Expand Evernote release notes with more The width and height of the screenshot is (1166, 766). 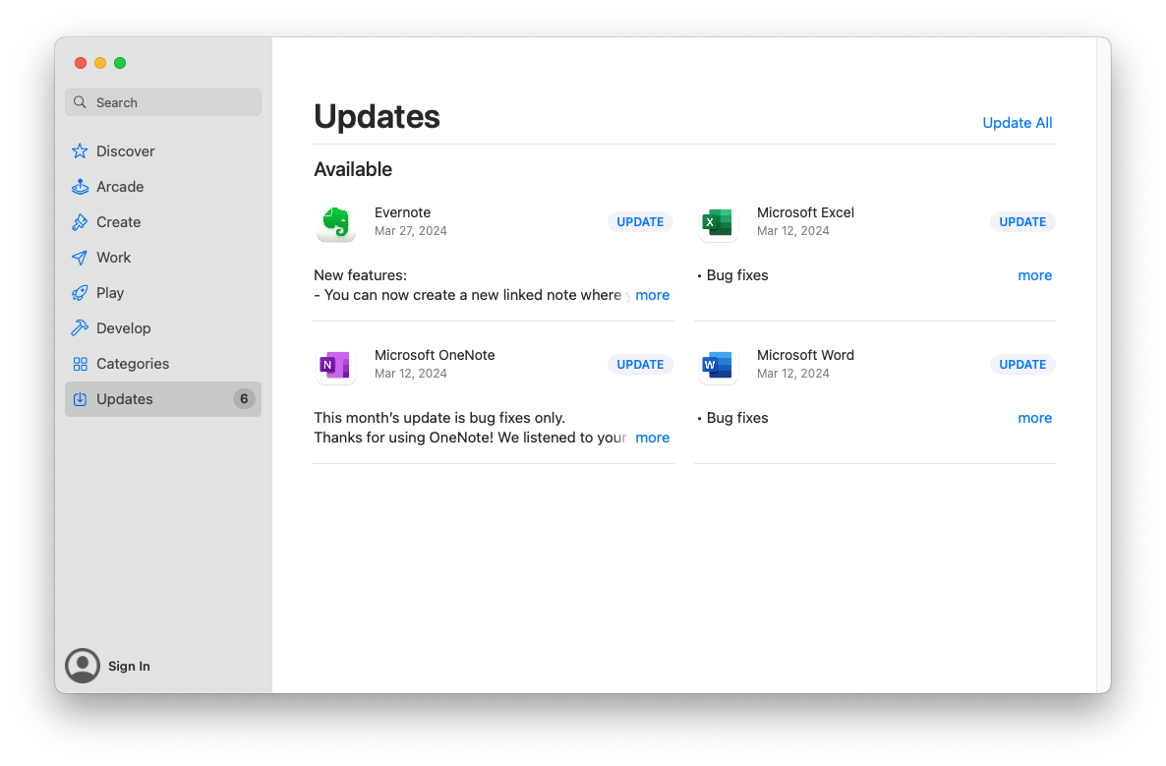tap(652, 295)
